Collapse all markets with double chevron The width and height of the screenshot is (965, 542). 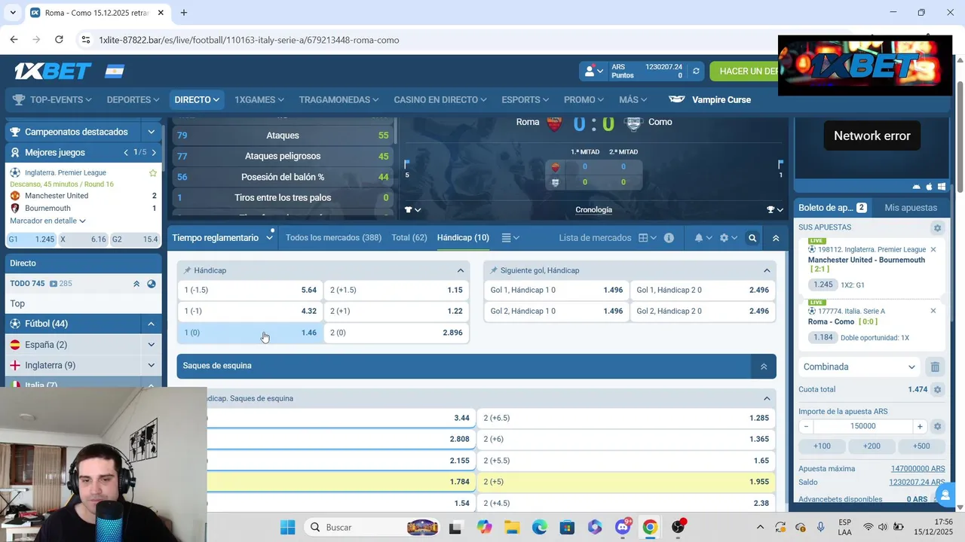[776, 238]
